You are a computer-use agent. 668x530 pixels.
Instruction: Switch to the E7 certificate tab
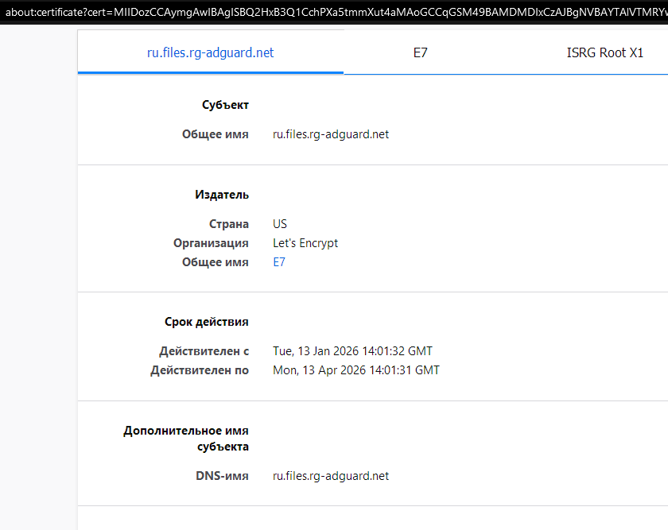coord(421,53)
